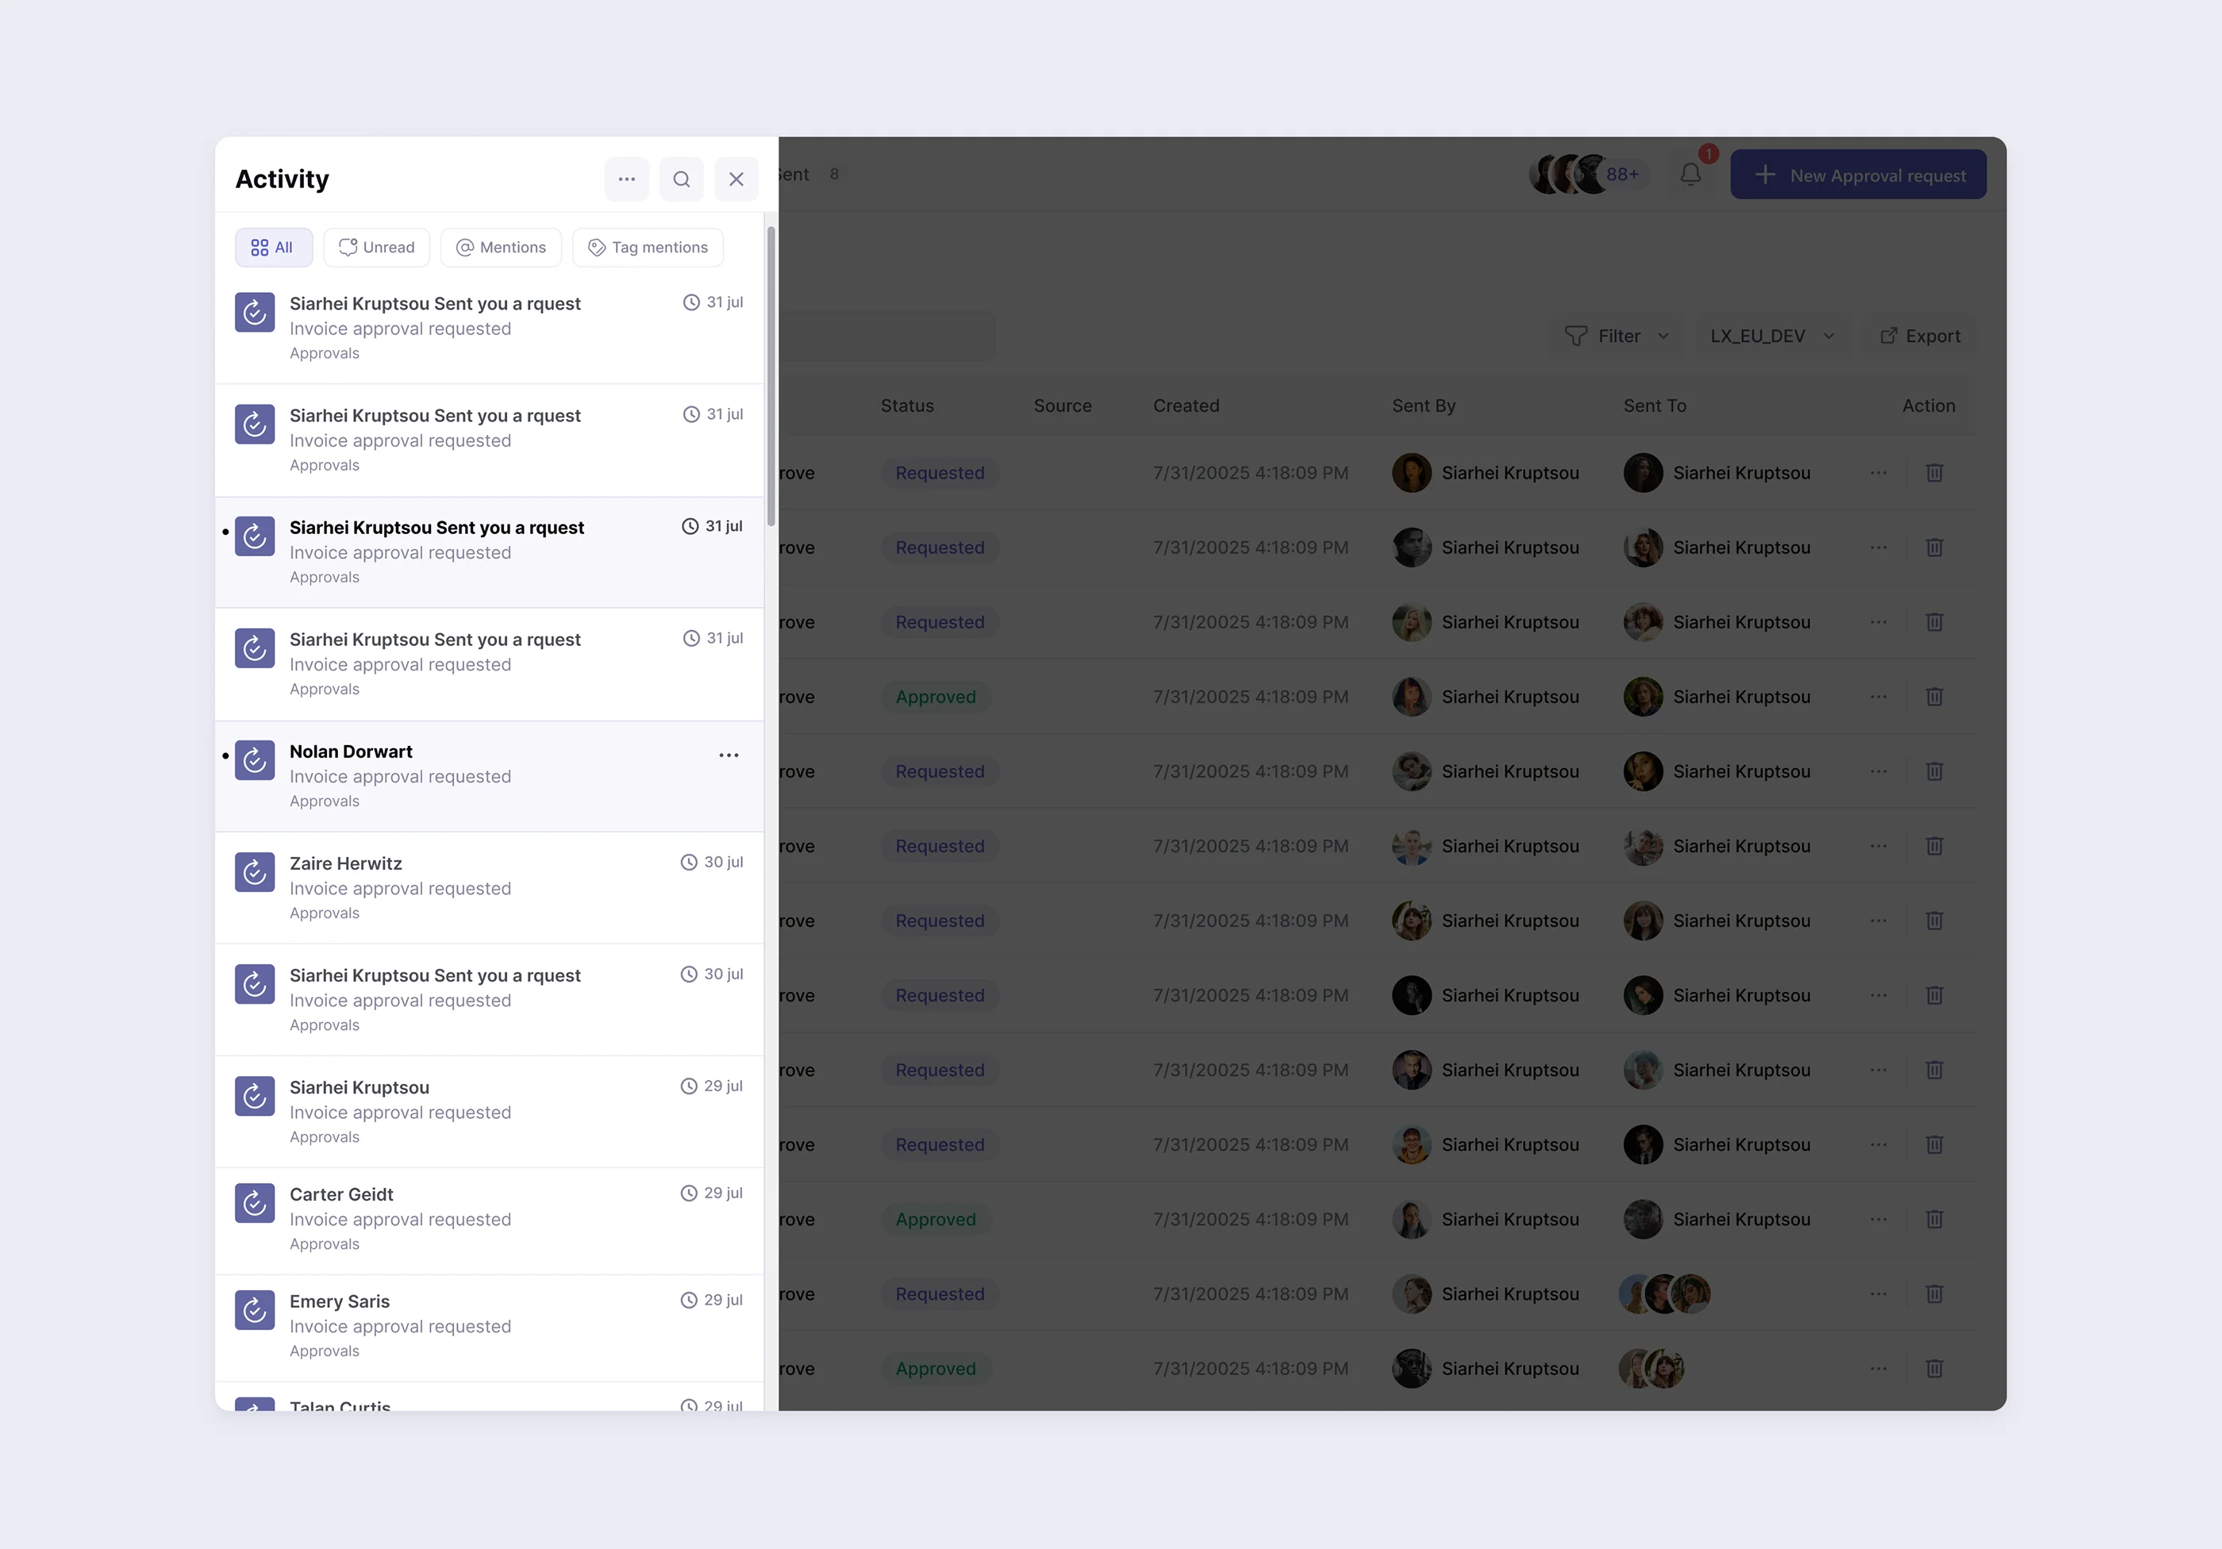Click the 30 jul timestamp on Zaire Herwitz notification
This screenshot has height=1549, width=2222.
click(713, 862)
